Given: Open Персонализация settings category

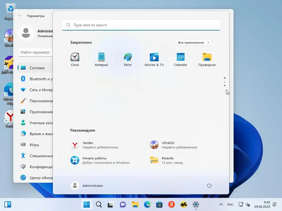Looking at the screenshot, I should [35, 101].
